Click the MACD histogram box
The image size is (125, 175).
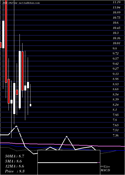click(69, 162)
